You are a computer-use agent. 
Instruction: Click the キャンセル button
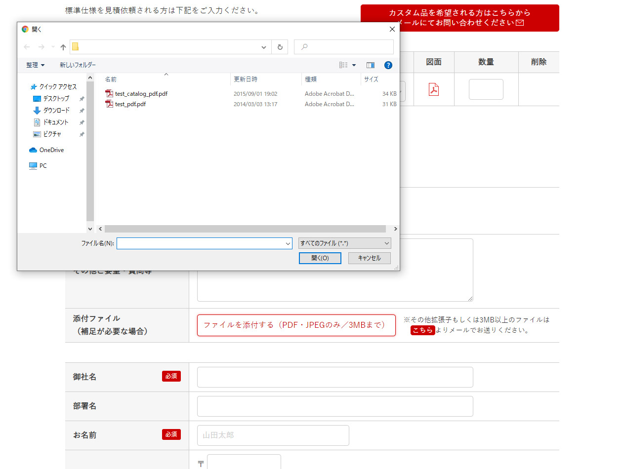pyautogui.click(x=370, y=258)
